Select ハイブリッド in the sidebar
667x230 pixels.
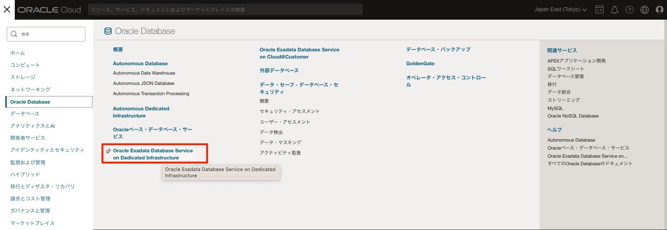pyautogui.click(x=25, y=174)
